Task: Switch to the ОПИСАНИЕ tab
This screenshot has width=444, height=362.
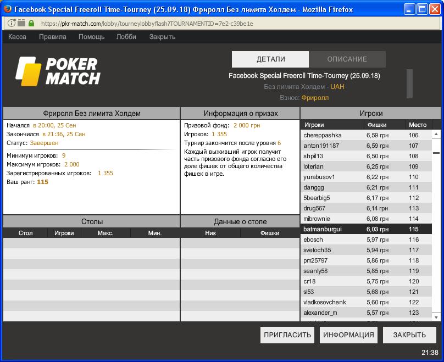Action: (x=347, y=59)
